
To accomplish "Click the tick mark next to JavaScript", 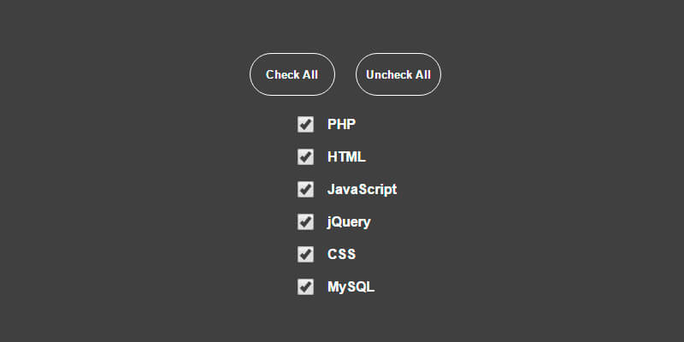I will (x=305, y=190).
